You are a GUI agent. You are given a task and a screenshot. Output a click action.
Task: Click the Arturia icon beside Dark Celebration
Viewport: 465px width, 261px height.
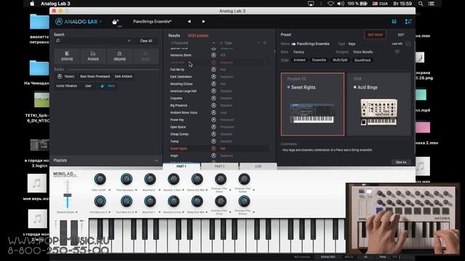[214, 77]
